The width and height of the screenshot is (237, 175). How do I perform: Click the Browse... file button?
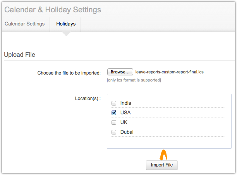pyautogui.click(x=120, y=72)
